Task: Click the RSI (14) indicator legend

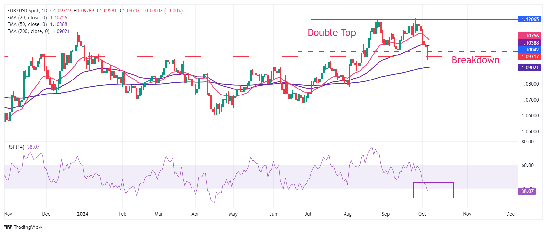Action: coord(16,147)
